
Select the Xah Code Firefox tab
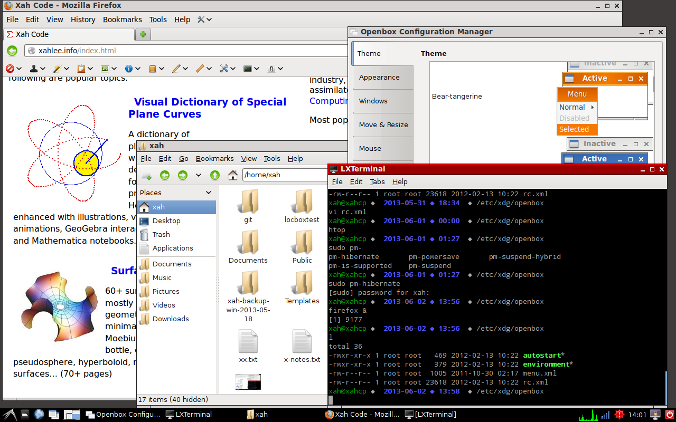coord(69,34)
